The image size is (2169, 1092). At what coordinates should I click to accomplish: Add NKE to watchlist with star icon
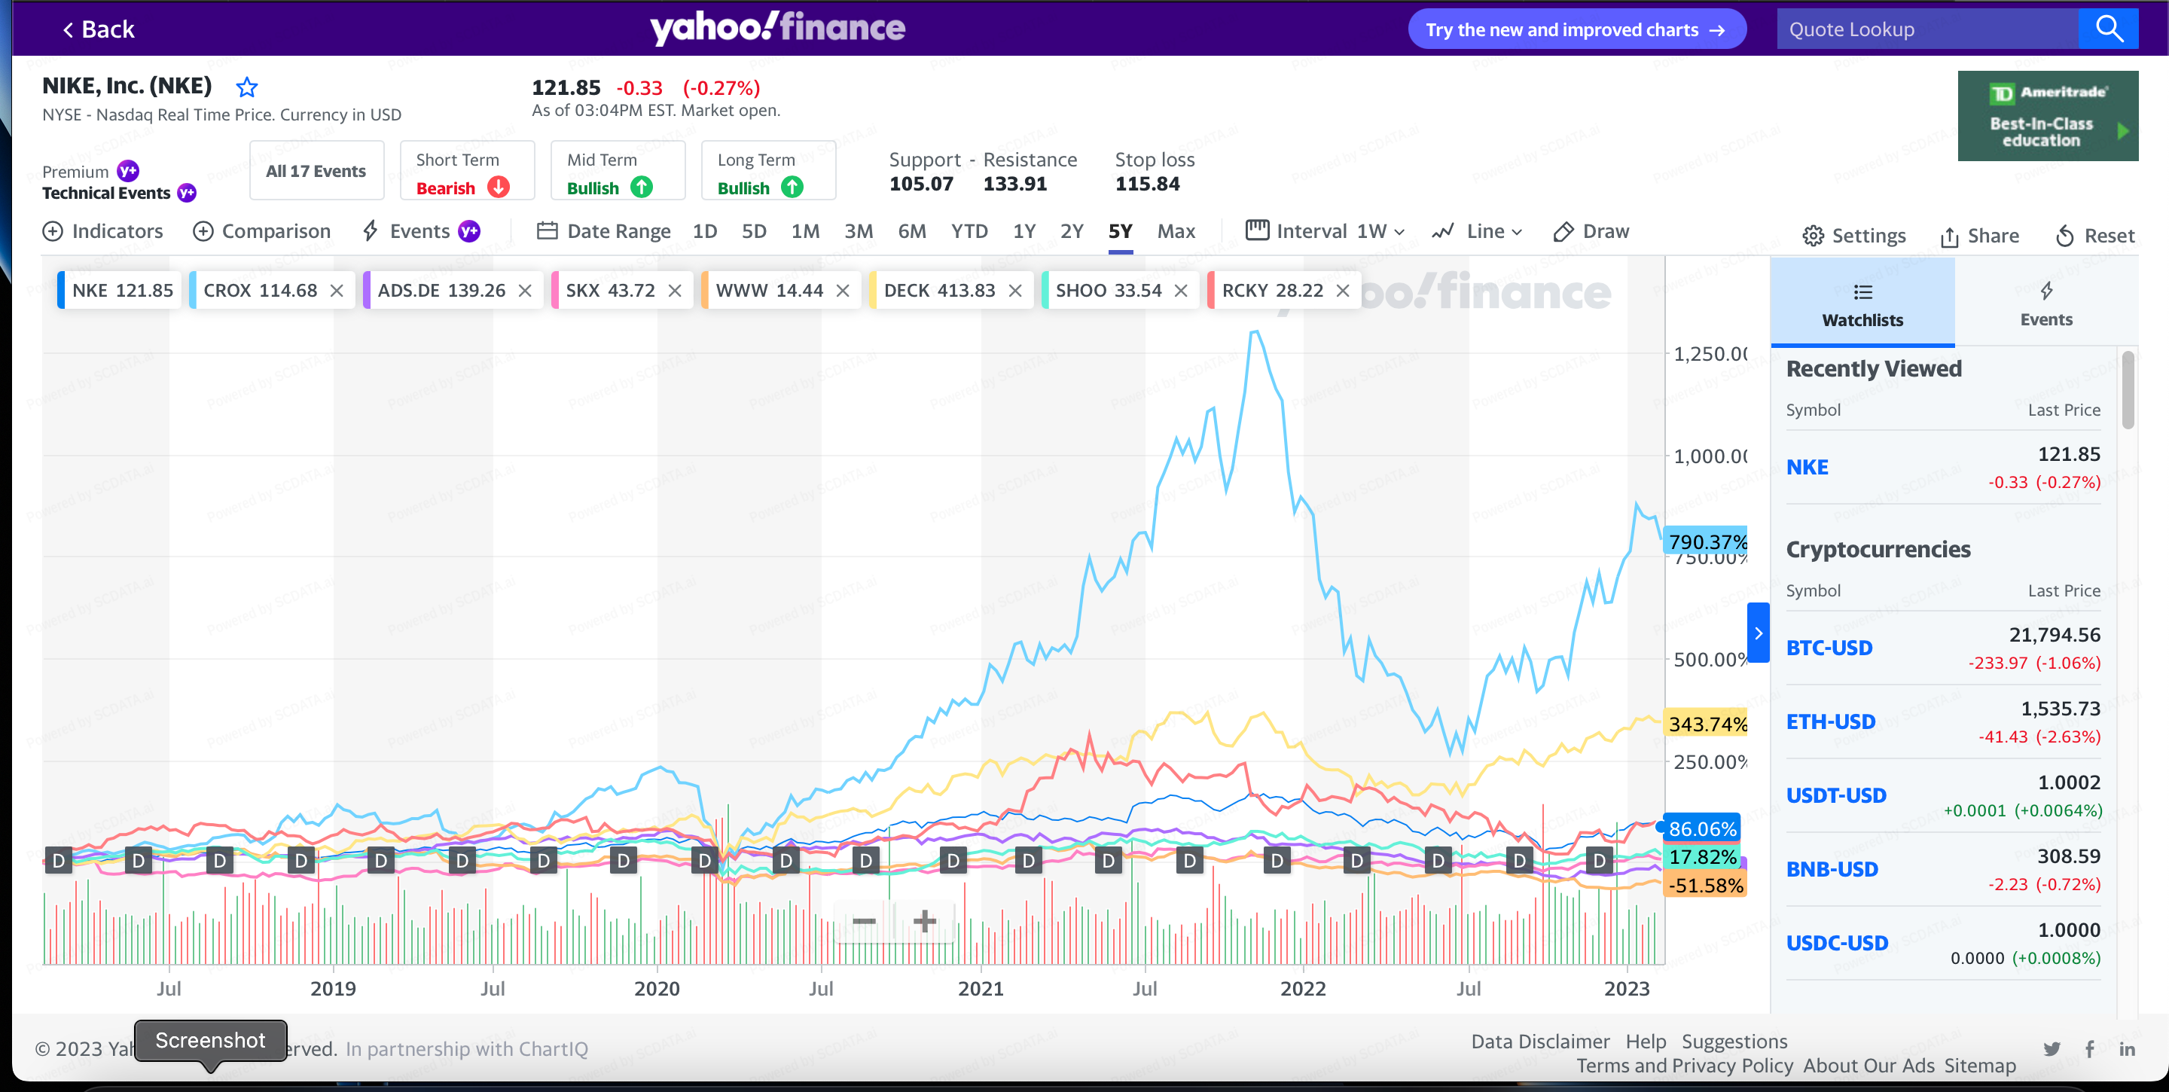coord(247,87)
